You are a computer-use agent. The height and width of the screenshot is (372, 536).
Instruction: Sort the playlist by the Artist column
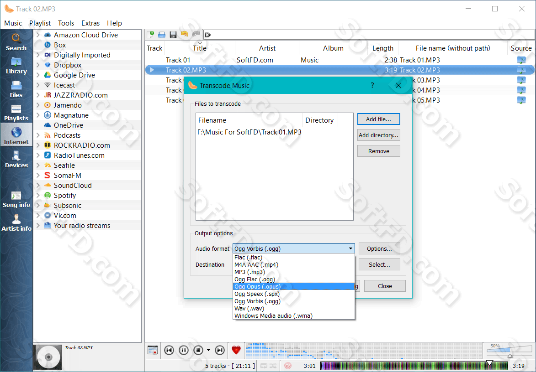(267, 48)
